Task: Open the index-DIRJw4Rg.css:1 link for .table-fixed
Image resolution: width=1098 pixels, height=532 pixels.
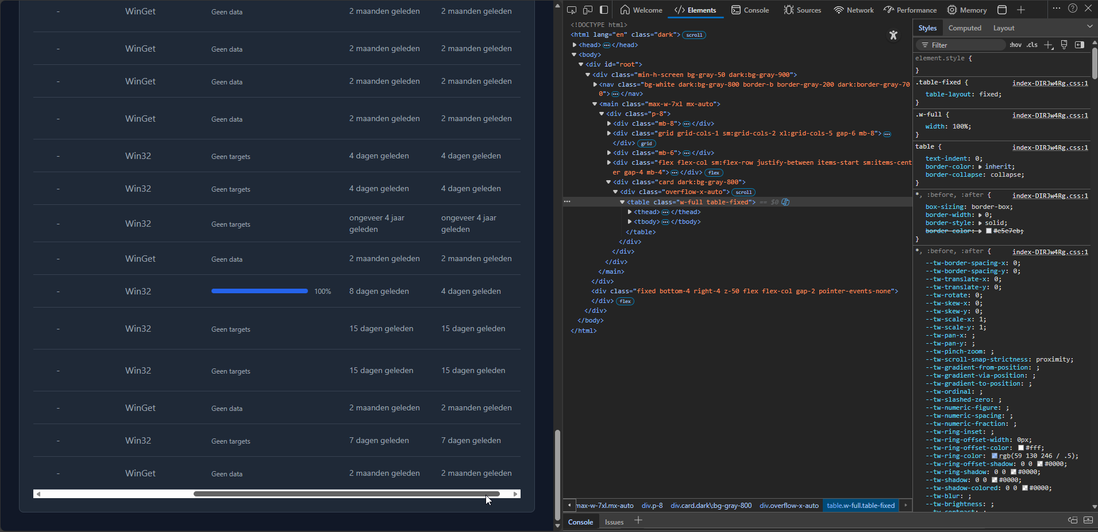Action: [1050, 83]
